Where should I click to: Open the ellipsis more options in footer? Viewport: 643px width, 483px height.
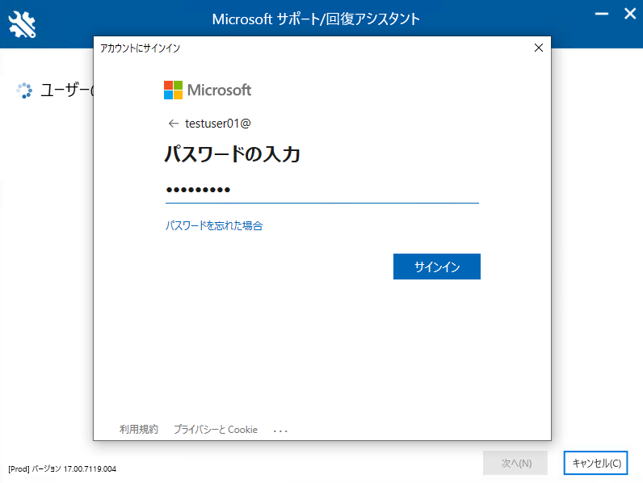(280, 431)
